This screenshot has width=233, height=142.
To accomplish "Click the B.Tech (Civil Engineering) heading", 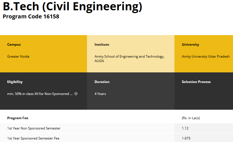I will pos(72,7).
